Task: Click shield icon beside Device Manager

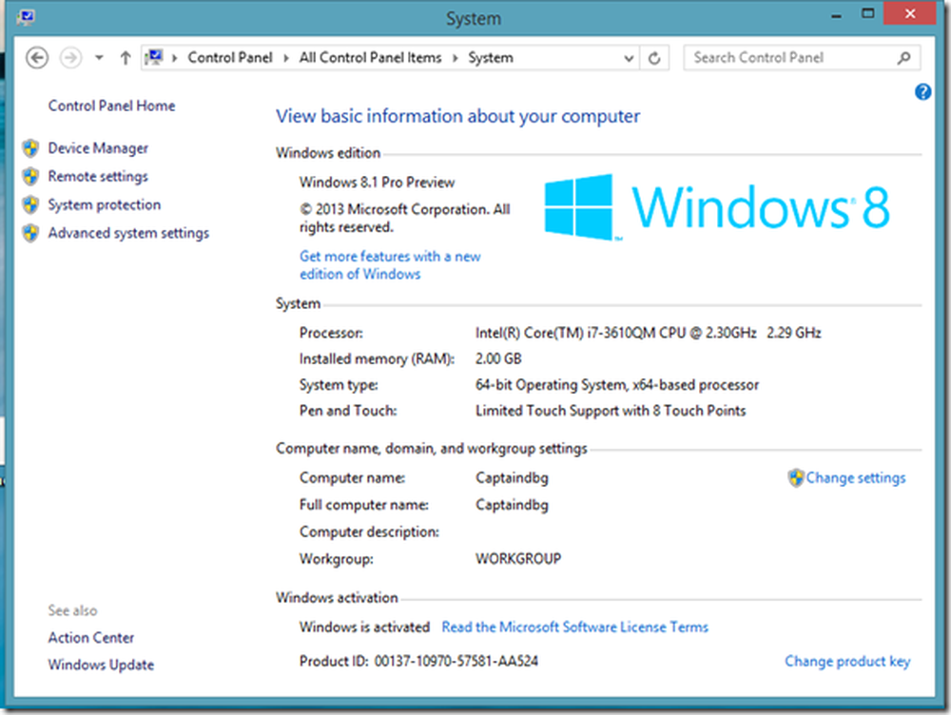Action: (30, 148)
